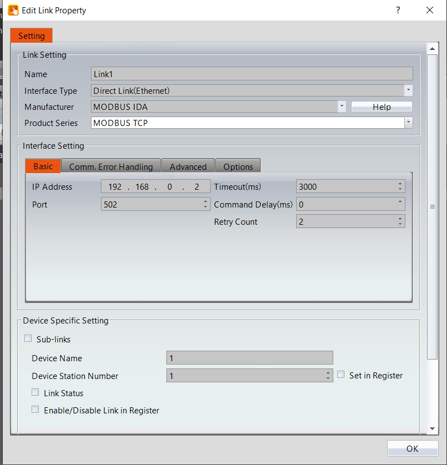
Task: Expand the Product Series dropdown
Action: 409,123
